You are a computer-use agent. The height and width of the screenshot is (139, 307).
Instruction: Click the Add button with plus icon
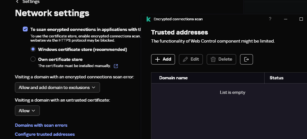pos(163,59)
